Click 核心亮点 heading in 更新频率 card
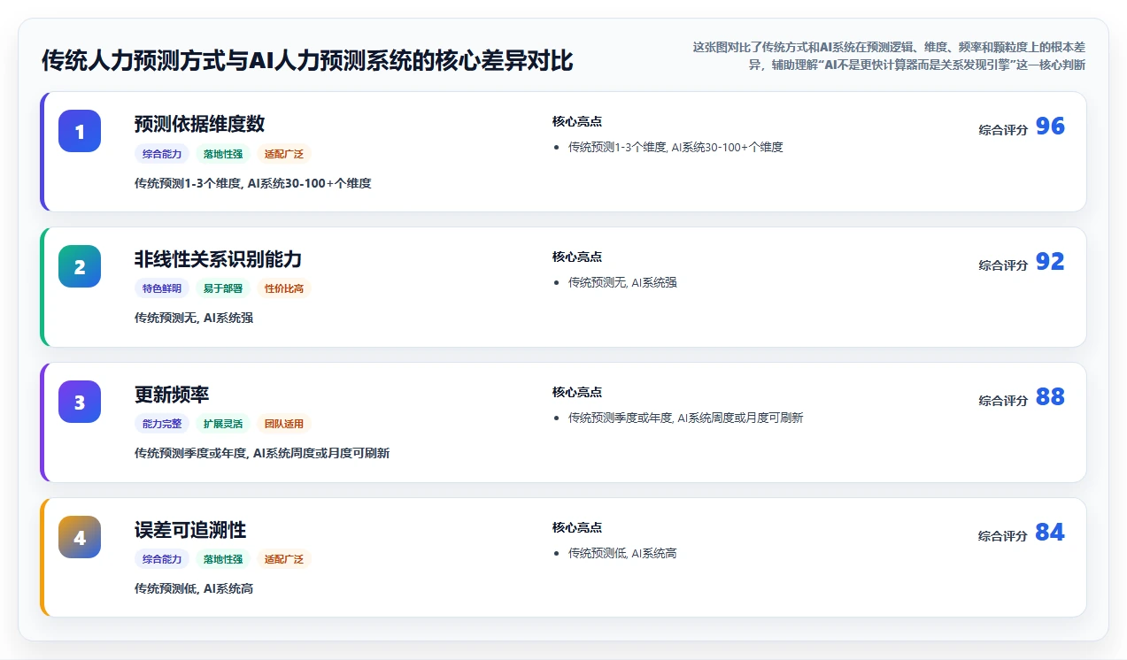The width and height of the screenshot is (1127, 660). (x=577, y=392)
